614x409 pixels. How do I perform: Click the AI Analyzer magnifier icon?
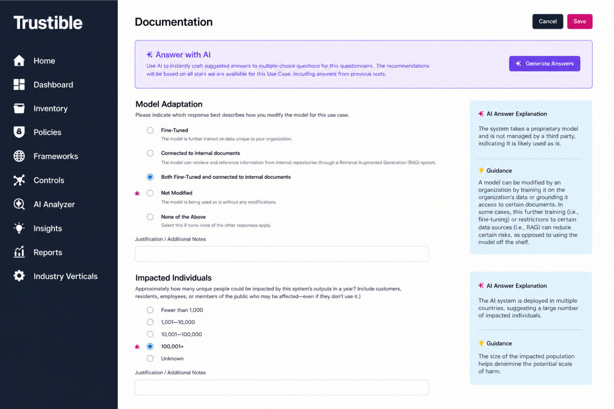pos(19,204)
